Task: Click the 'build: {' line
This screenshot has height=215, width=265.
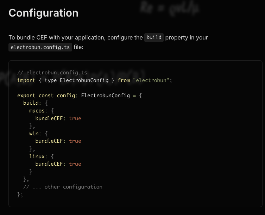Action: point(36,103)
